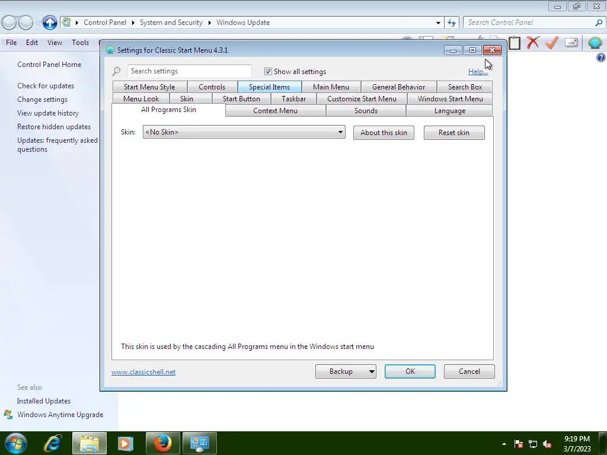
Task: Select the Sounds tab
Action: 366,111
